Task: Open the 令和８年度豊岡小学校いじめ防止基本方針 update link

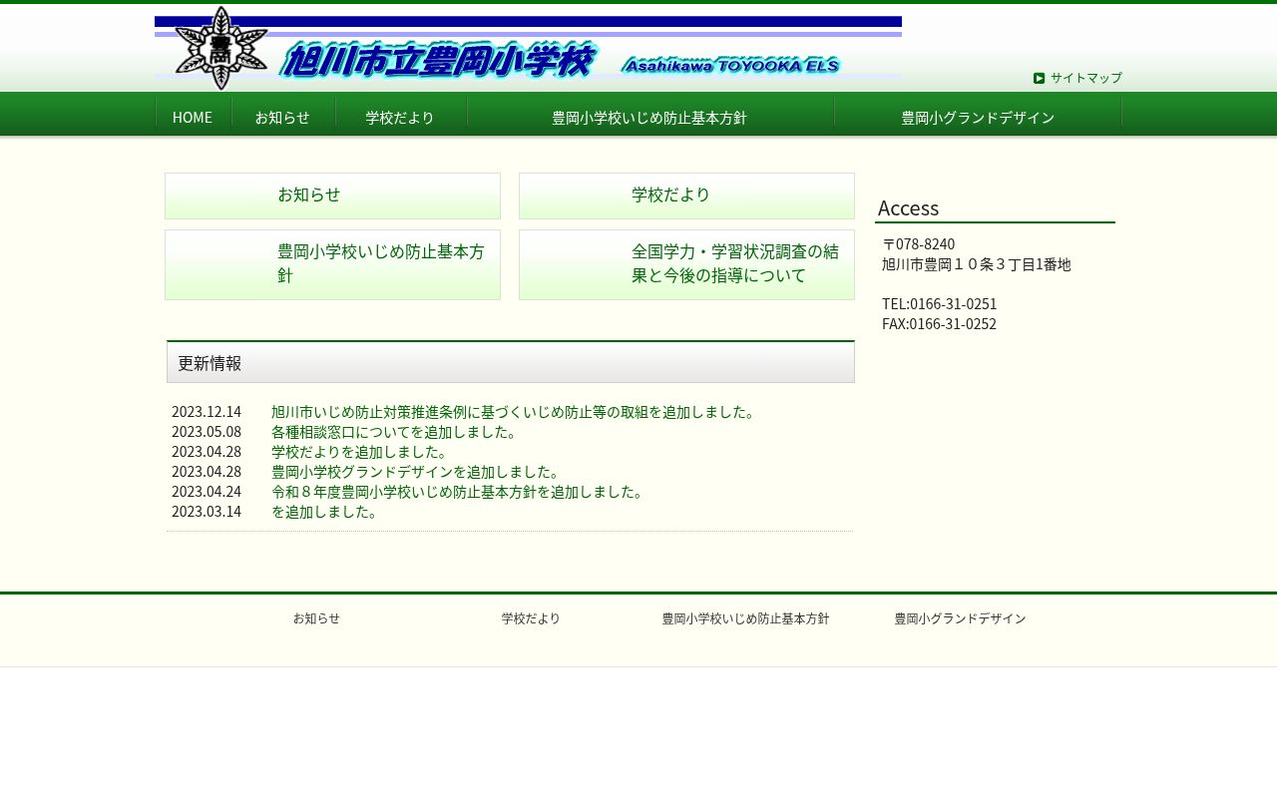Action: click(458, 492)
